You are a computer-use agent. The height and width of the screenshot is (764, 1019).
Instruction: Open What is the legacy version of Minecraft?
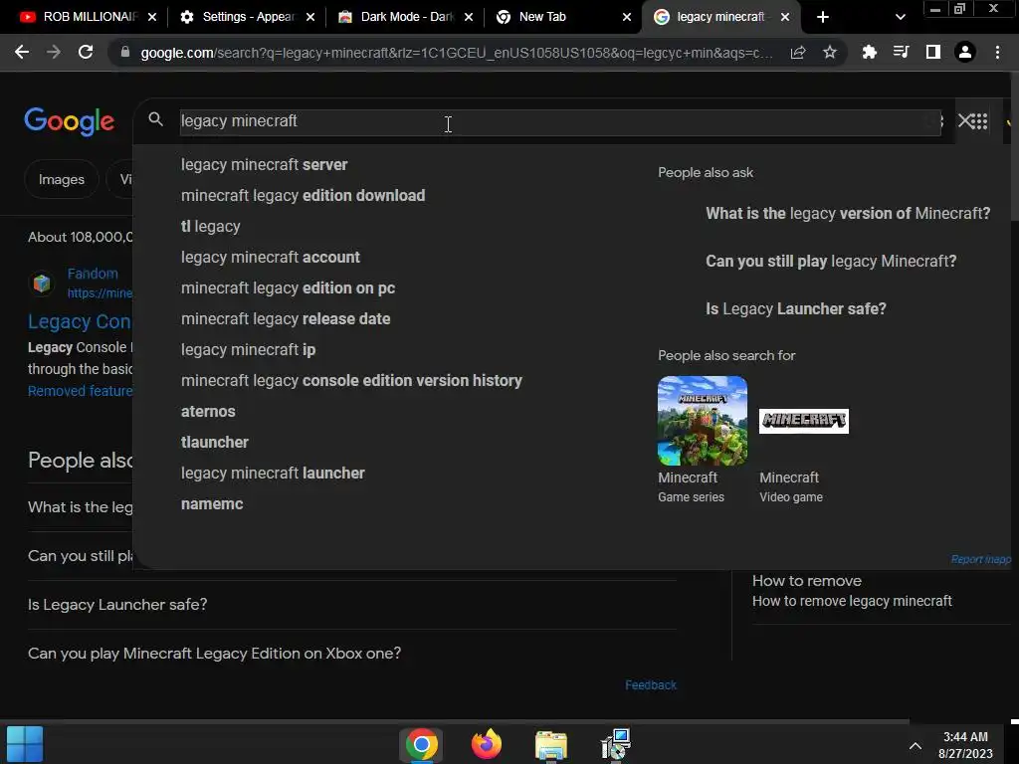pos(848,214)
